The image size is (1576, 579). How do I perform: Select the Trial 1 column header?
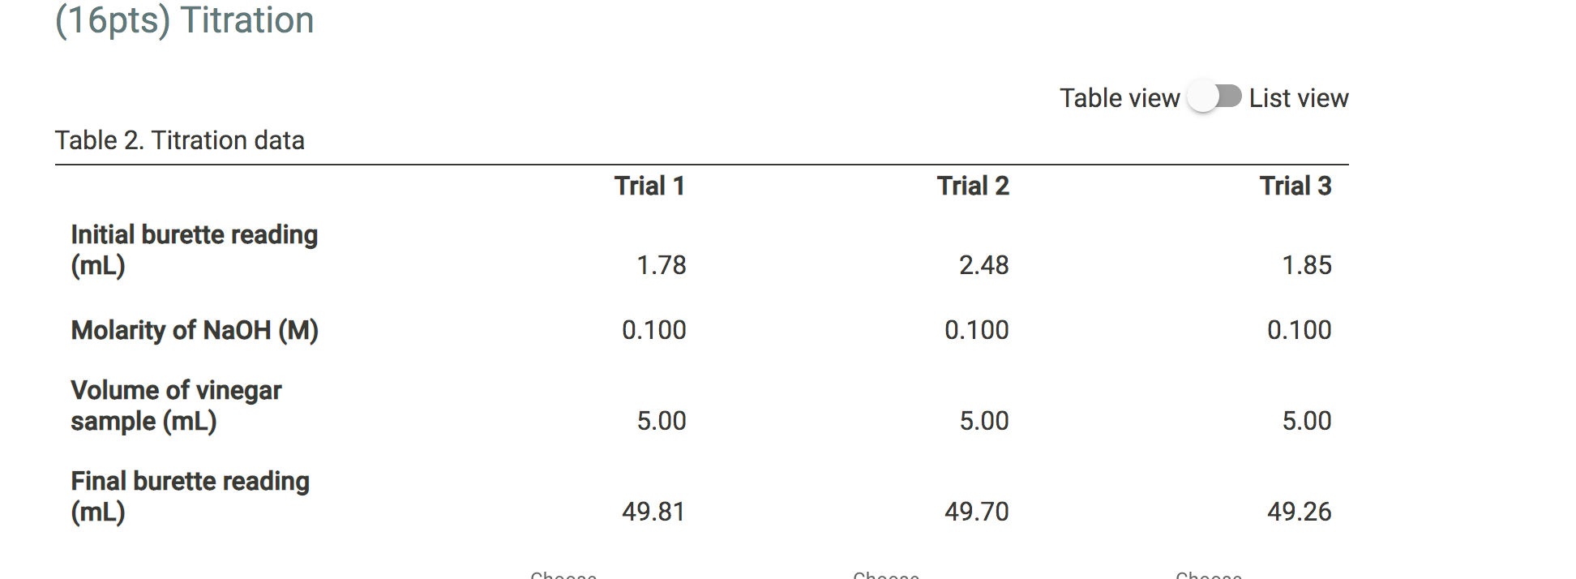tap(649, 186)
